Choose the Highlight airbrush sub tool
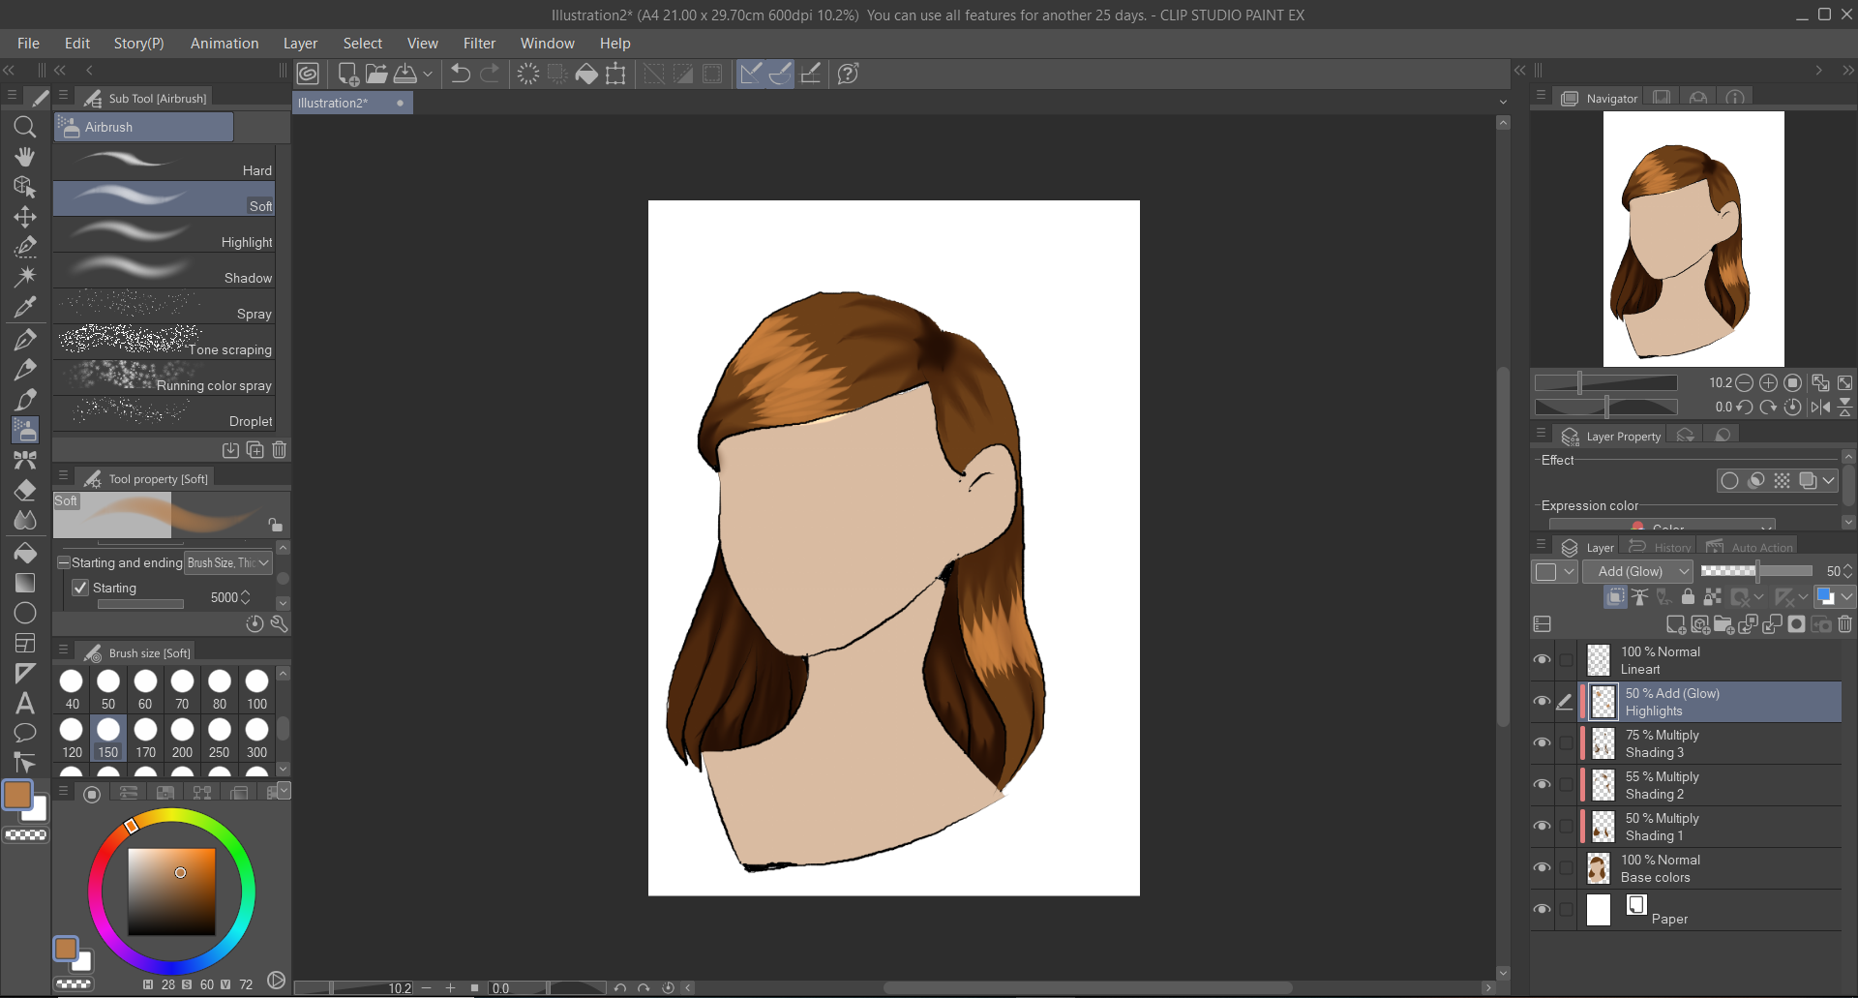Image resolution: width=1858 pixels, height=998 pixels. click(165, 235)
